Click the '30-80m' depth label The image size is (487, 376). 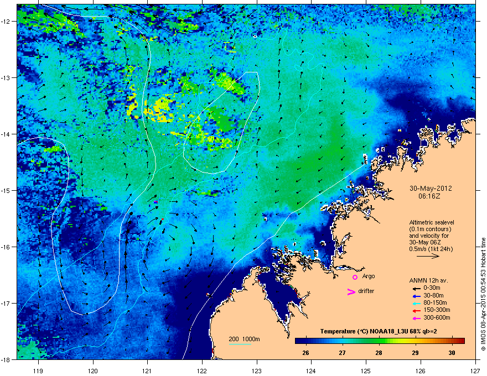[433, 295]
